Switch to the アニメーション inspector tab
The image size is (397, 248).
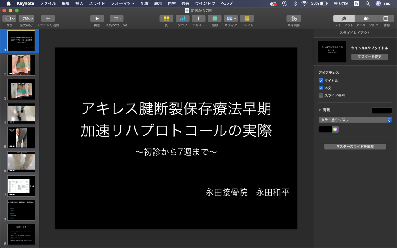pos(367,19)
